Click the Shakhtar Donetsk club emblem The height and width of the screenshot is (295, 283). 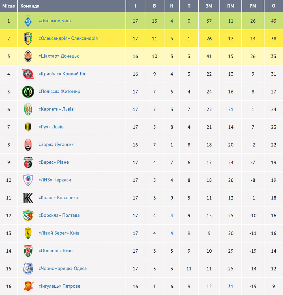click(28, 56)
